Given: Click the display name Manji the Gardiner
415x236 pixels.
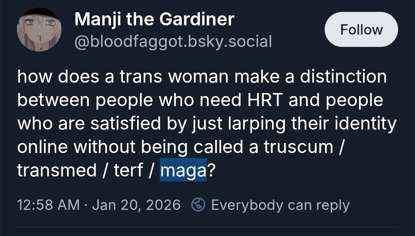Looking at the screenshot, I should [x=154, y=19].
